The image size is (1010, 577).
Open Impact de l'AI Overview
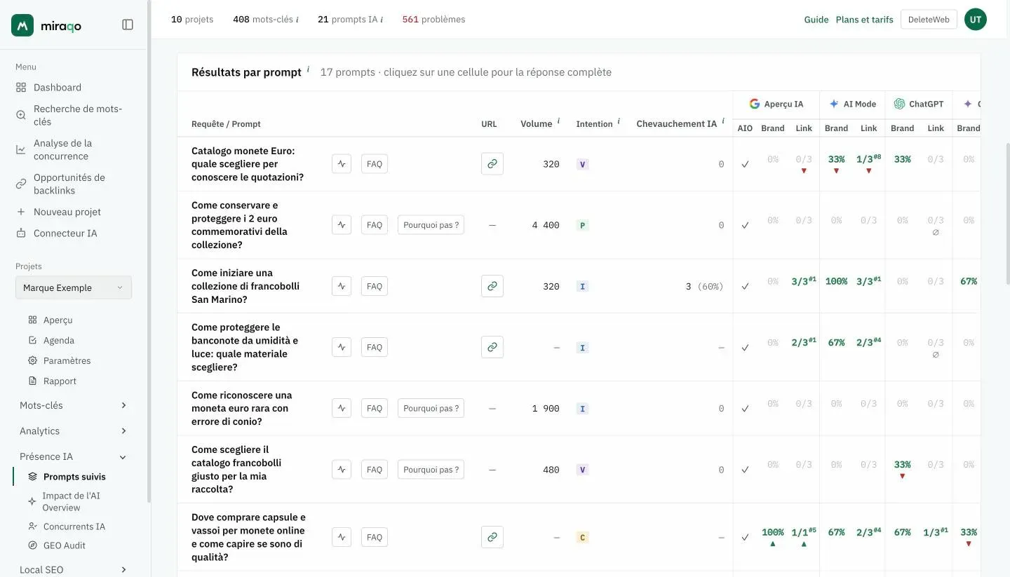72,501
